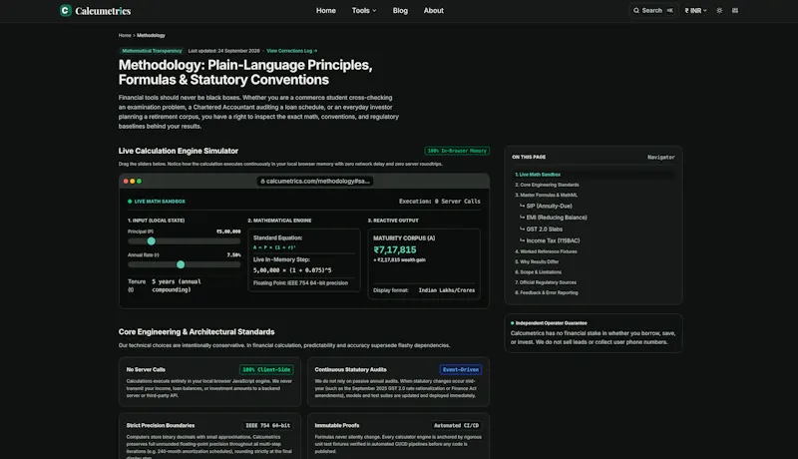
Task: Open the Blog nav item
Action: 400,10
